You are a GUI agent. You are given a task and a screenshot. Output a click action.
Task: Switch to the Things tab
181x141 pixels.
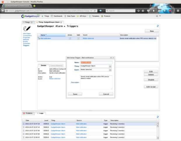click(x=28, y=22)
